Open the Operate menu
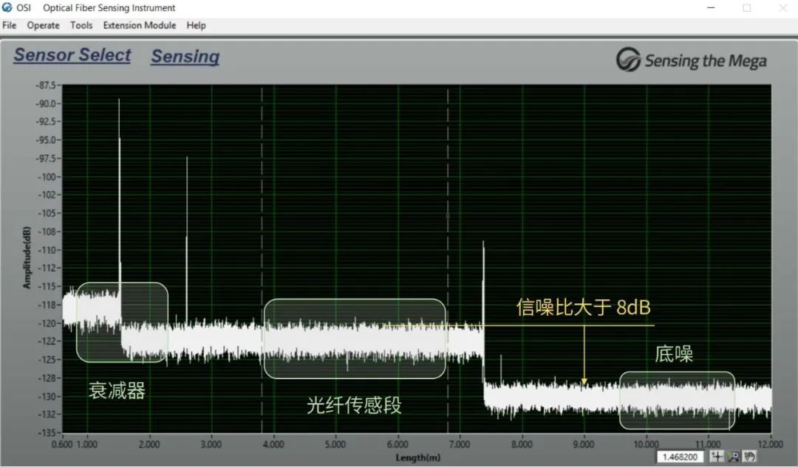798x467 pixels. click(x=43, y=25)
